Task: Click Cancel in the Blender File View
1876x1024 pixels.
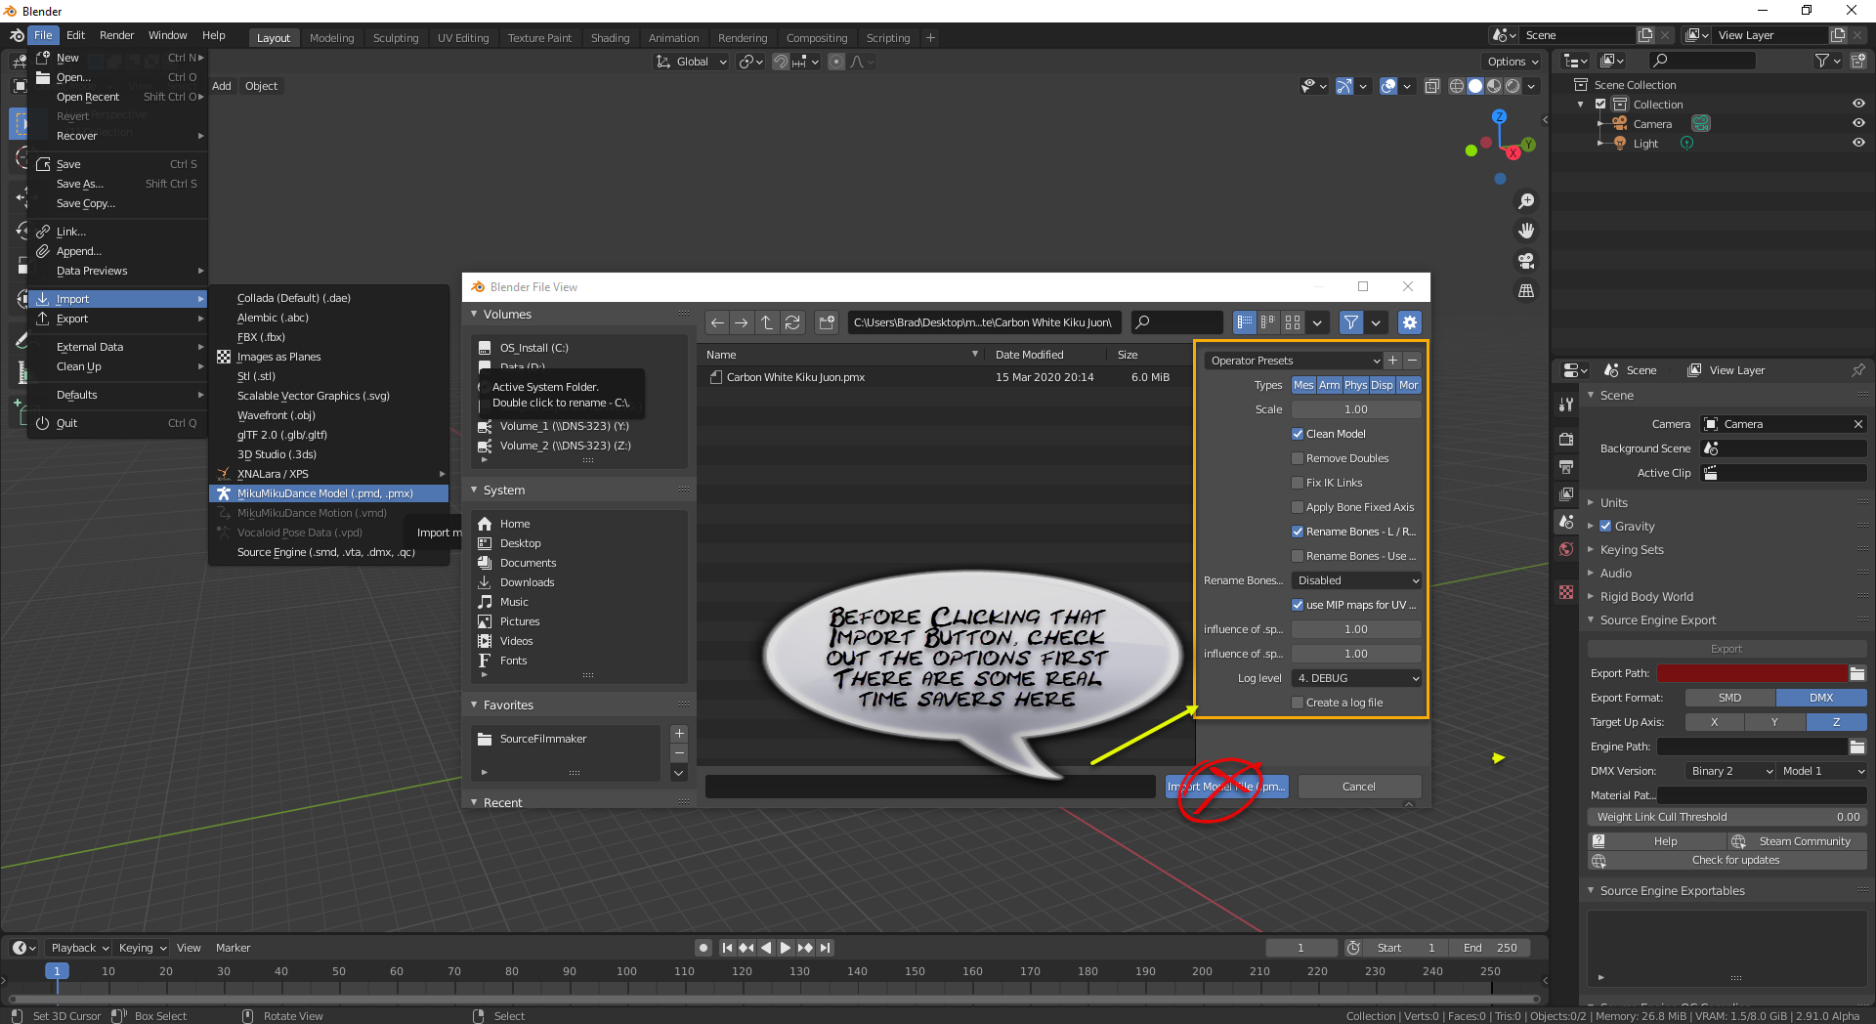Action: pyautogui.click(x=1359, y=787)
